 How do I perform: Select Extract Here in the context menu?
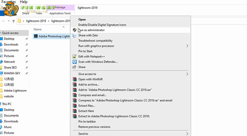click(86, 111)
